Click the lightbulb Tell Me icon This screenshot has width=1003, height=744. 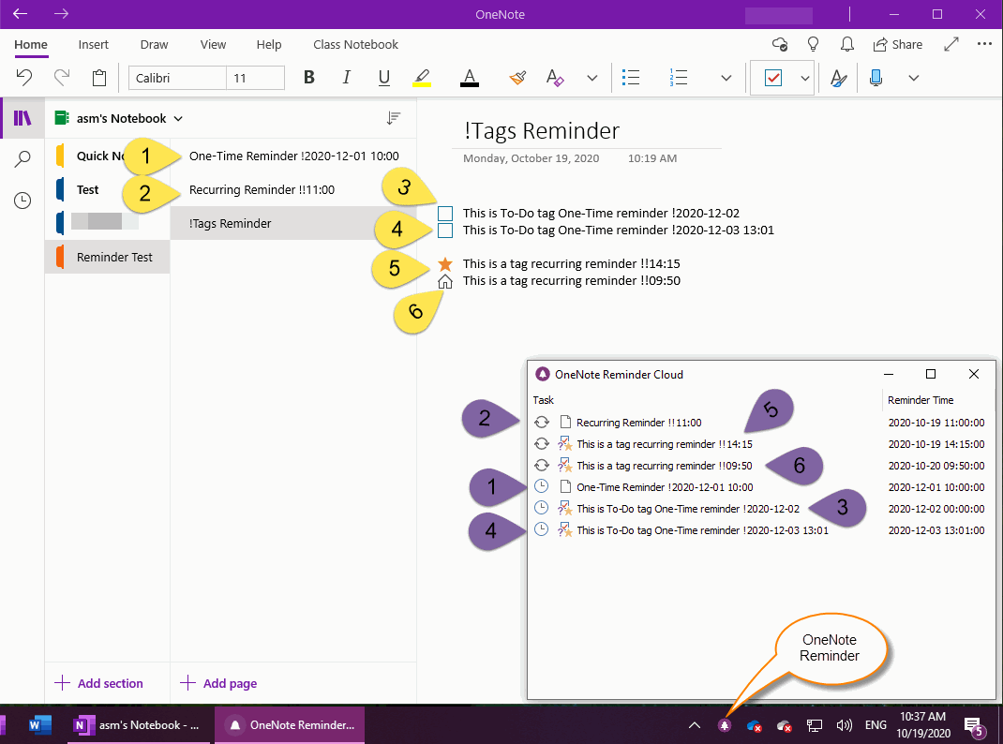tap(813, 44)
